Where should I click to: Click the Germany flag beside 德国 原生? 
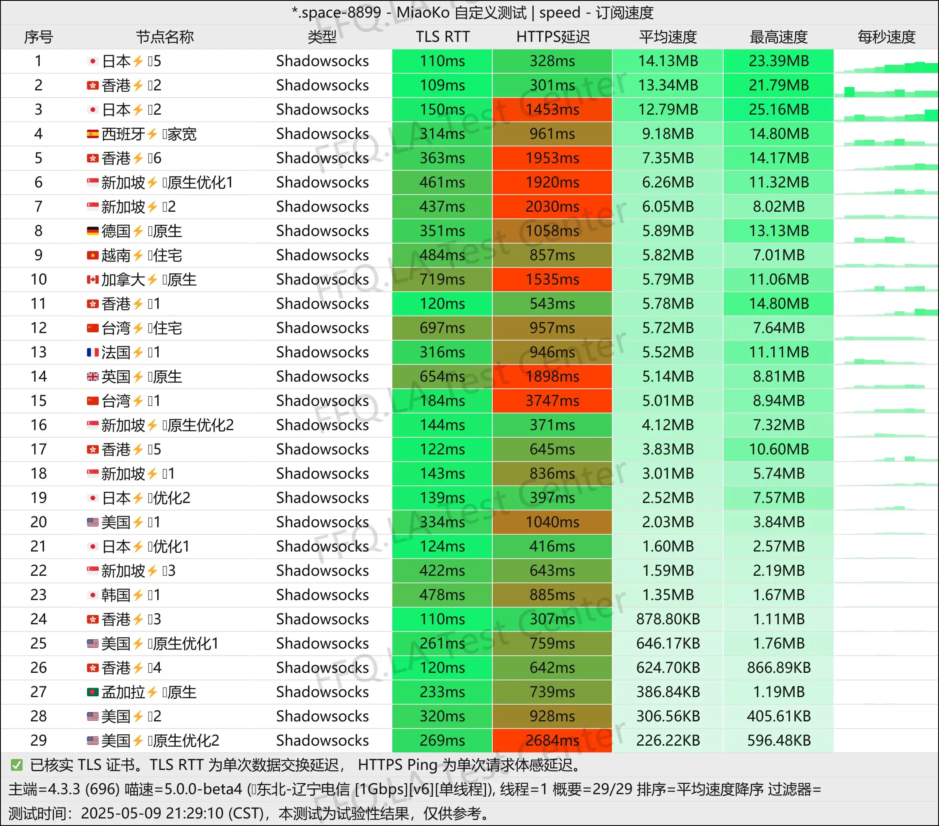(93, 231)
